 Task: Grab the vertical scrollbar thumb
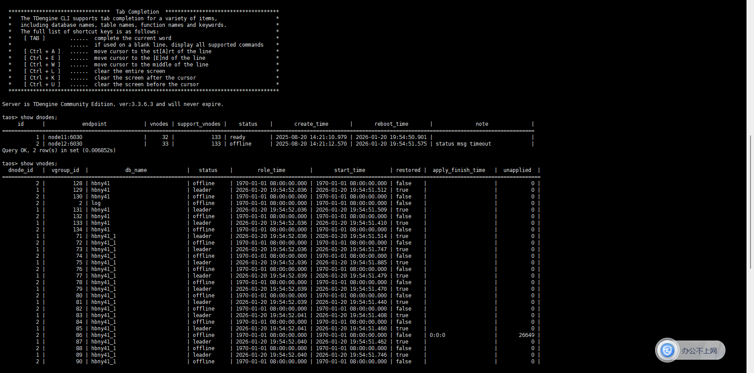[750, 202]
